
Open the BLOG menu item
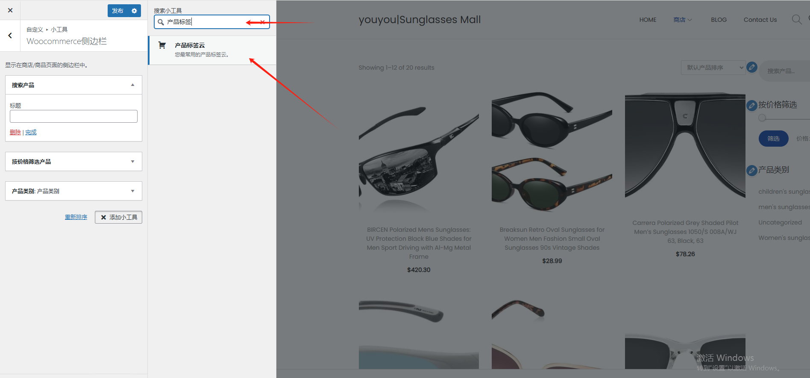coord(719,20)
